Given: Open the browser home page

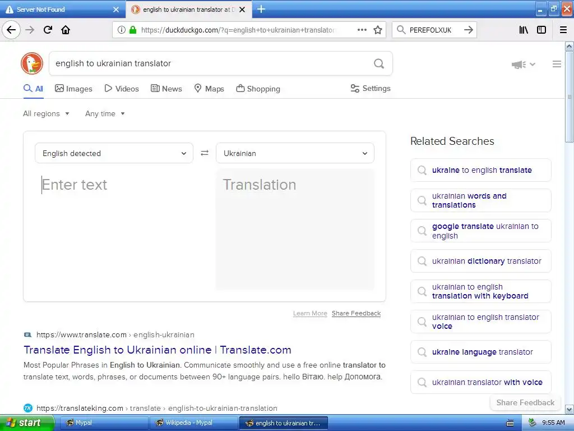Looking at the screenshot, I should [66, 30].
